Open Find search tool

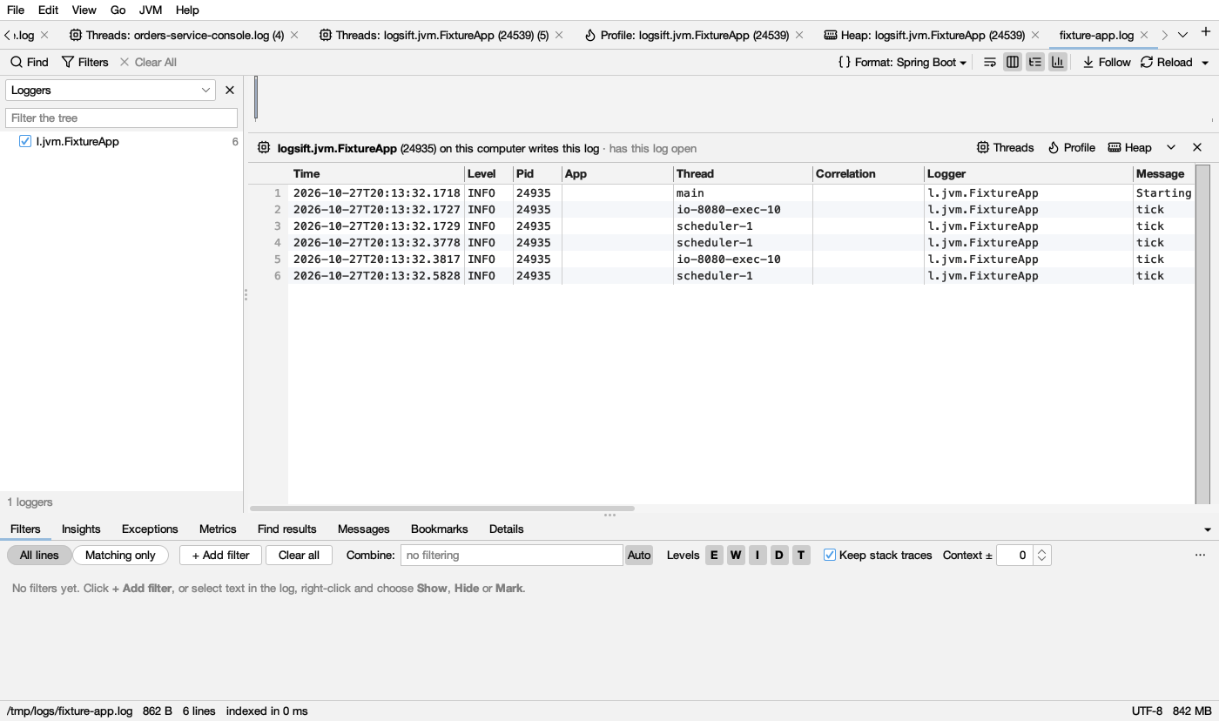click(x=30, y=63)
